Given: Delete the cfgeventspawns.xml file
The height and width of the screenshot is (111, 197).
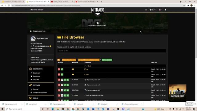Looking at the screenshot, I should coord(59,90).
